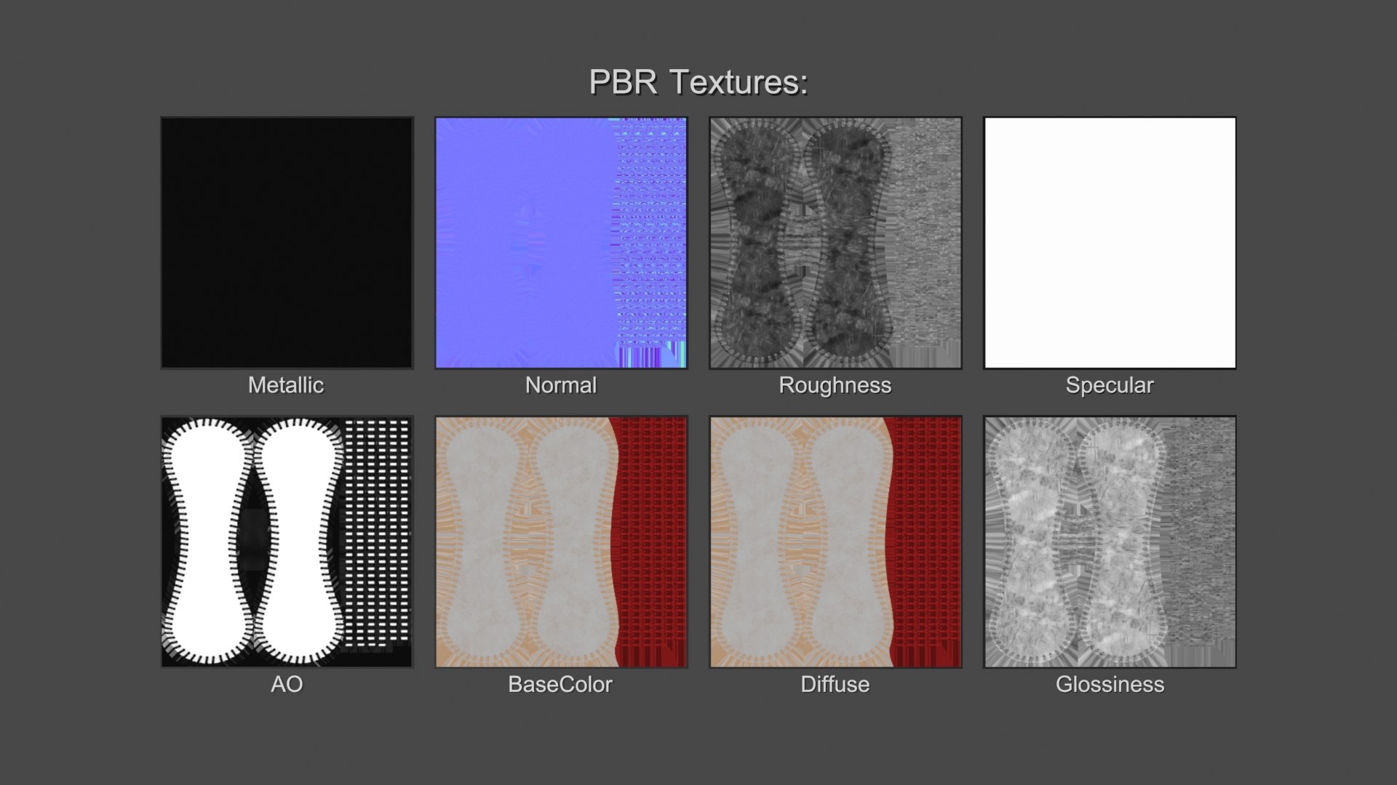Select the Glossiness texture thumbnail

coord(1110,542)
